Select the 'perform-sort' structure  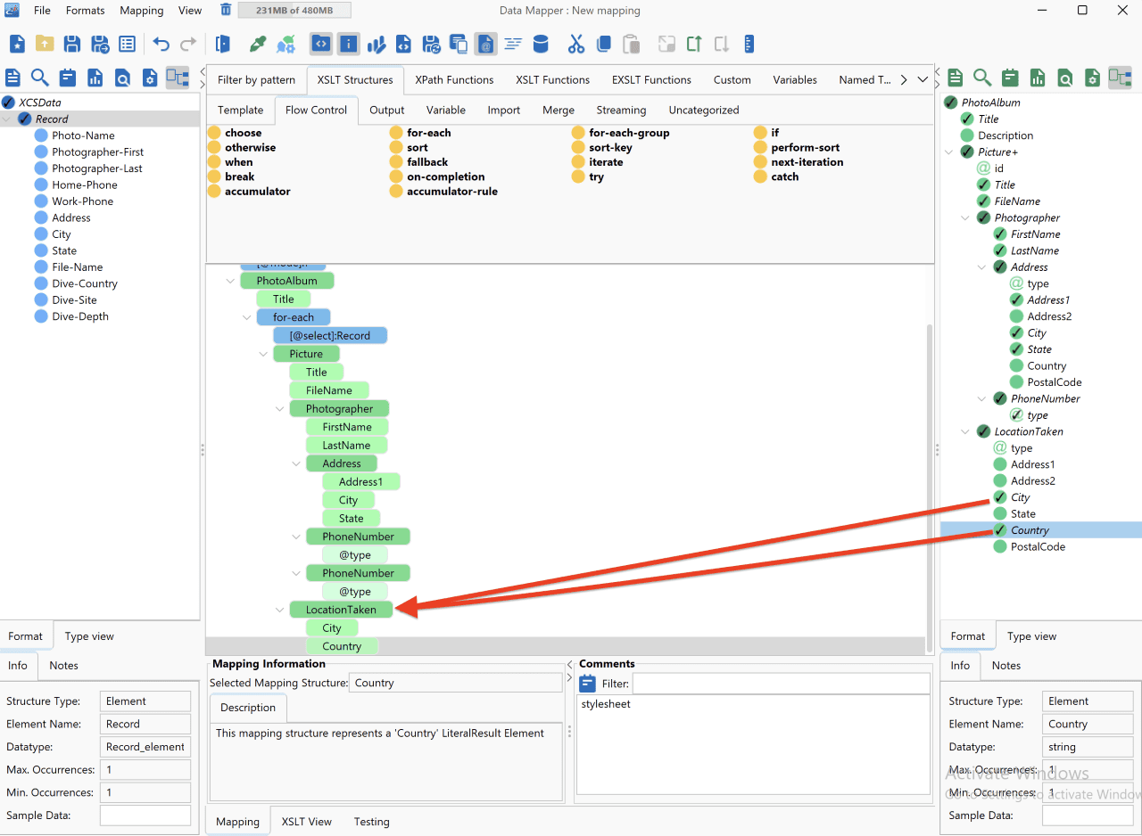(805, 148)
